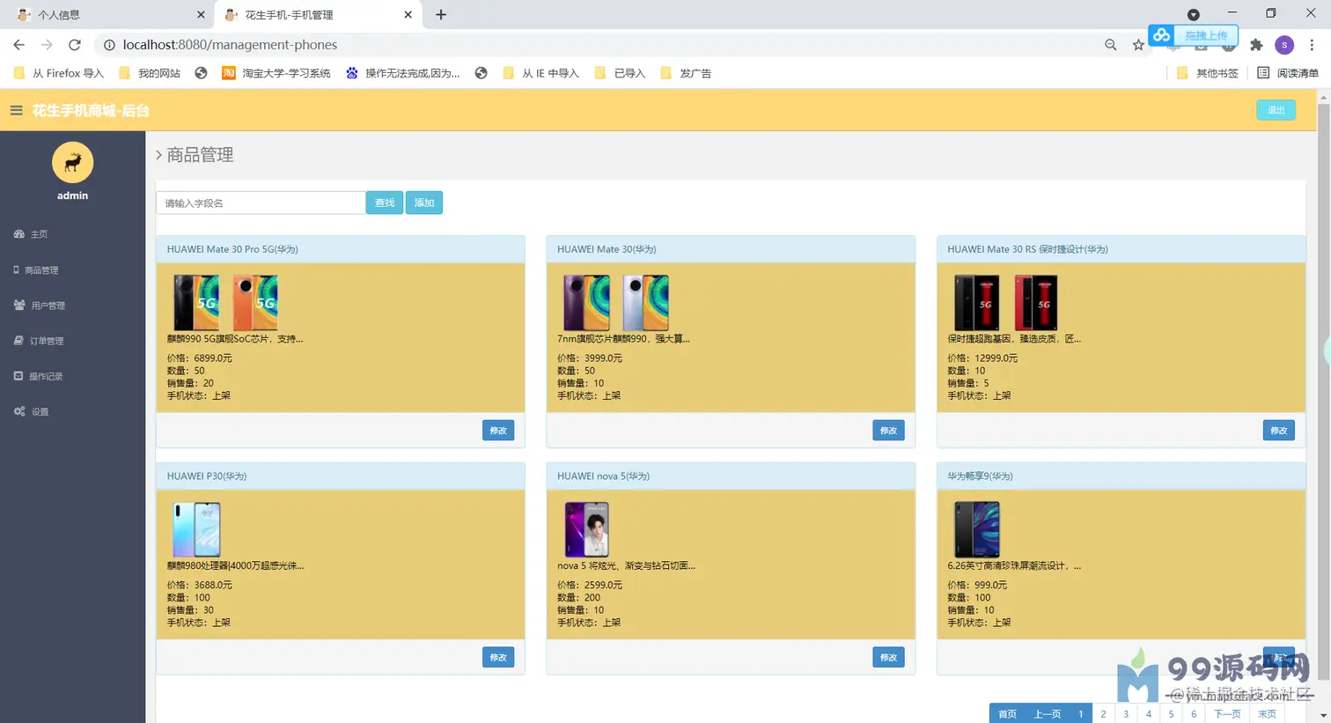
Task: Click the browser back arrow
Action: coord(19,45)
